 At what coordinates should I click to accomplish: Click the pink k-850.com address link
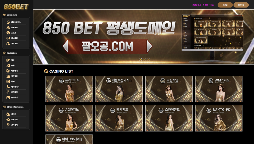[203, 5]
